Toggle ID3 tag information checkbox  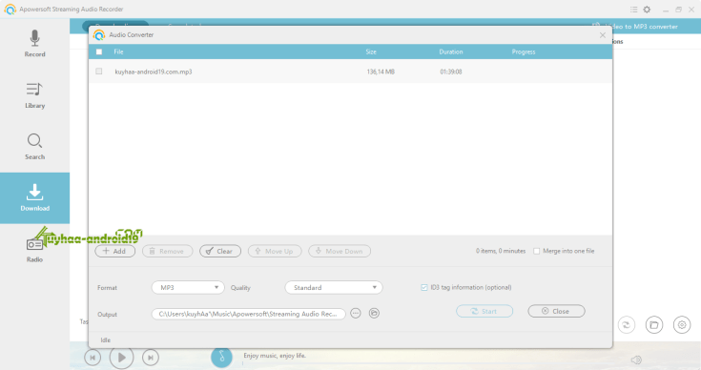pyautogui.click(x=423, y=287)
